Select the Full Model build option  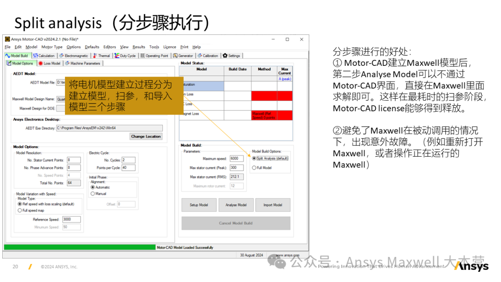coord(262,167)
